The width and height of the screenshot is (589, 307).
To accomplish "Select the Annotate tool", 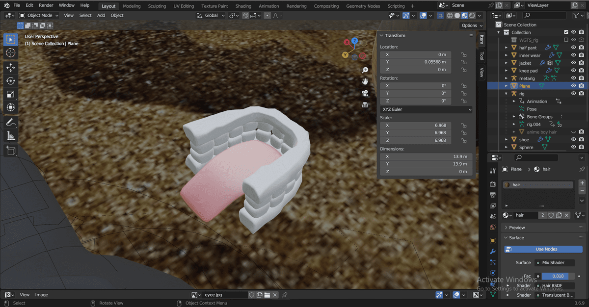I will point(11,123).
